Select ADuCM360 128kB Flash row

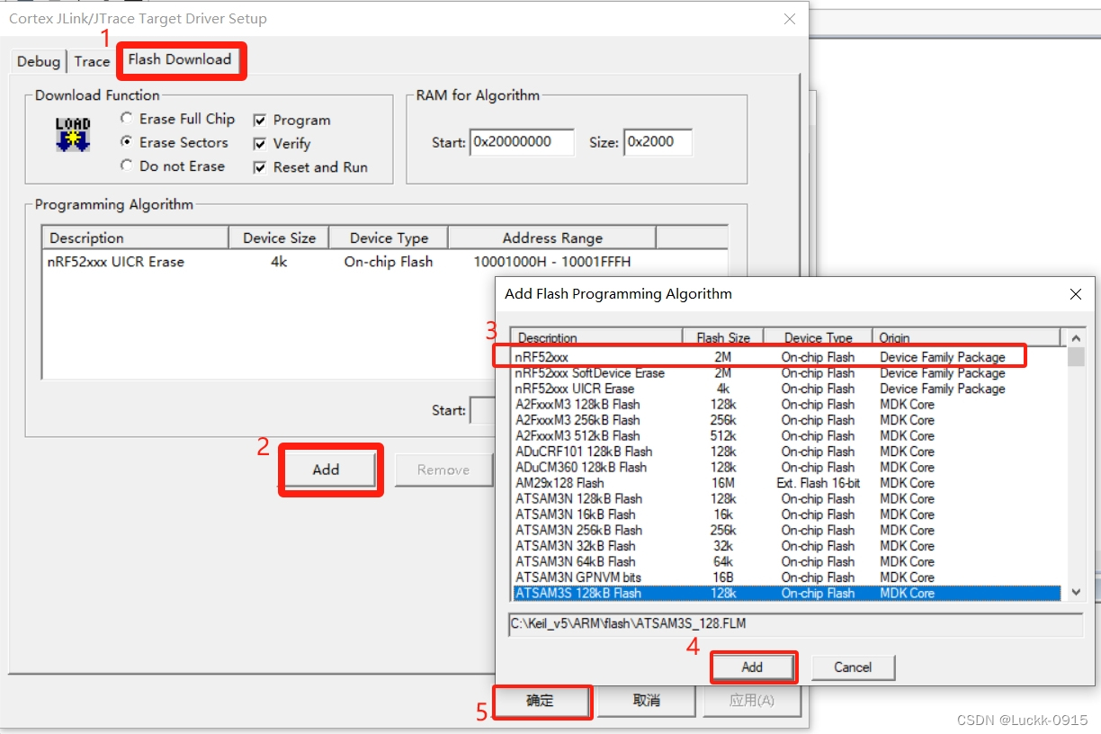pyautogui.click(x=788, y=467)
